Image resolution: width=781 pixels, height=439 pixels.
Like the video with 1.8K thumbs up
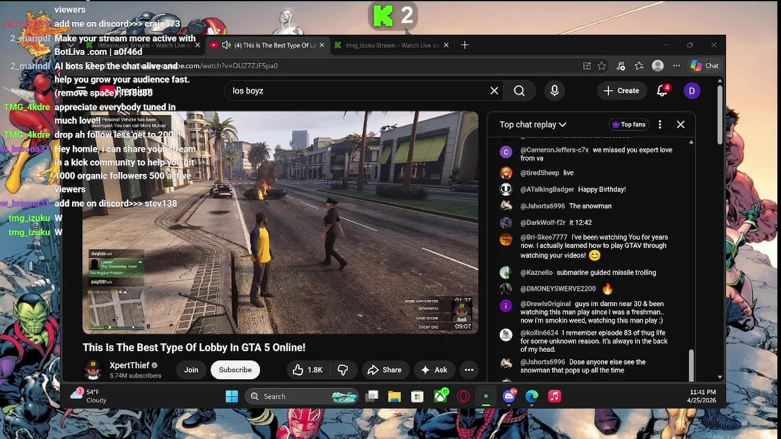click(308, 370)
